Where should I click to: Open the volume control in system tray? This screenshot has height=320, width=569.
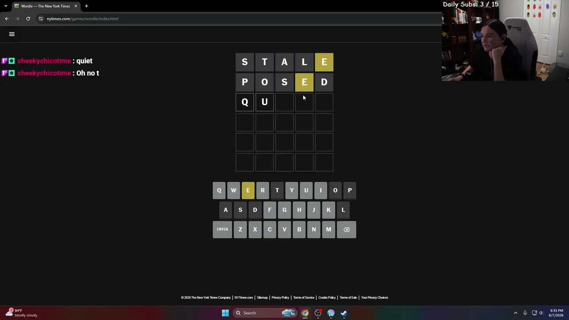point(541,313)
